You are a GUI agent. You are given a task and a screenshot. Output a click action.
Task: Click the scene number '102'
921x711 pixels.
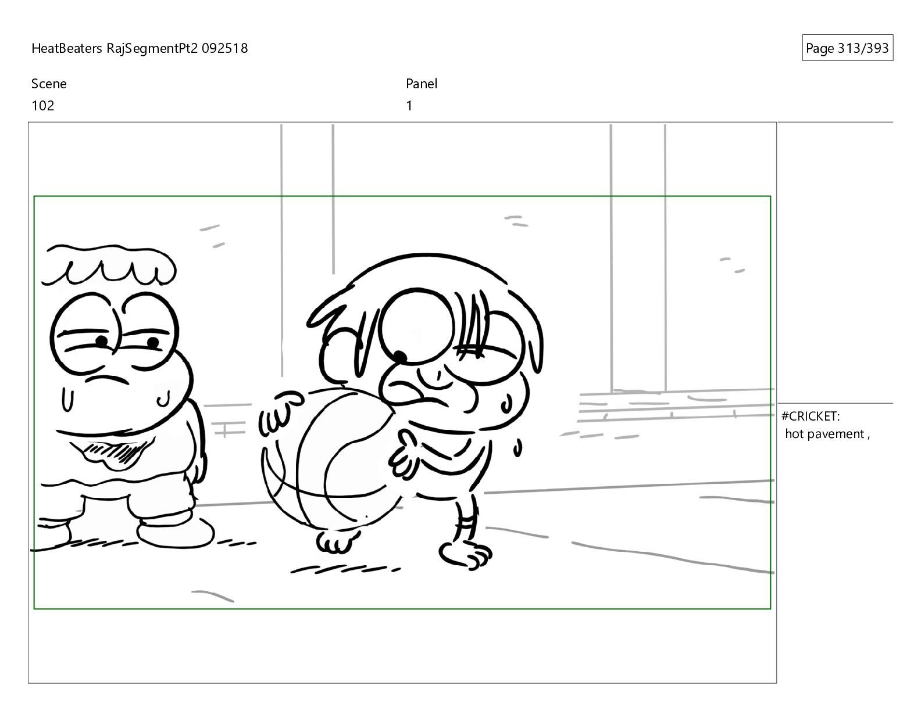[42, 106]
